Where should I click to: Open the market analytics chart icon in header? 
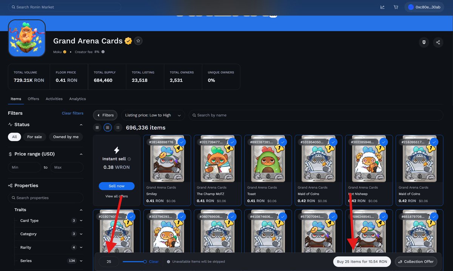click(382, 7)
